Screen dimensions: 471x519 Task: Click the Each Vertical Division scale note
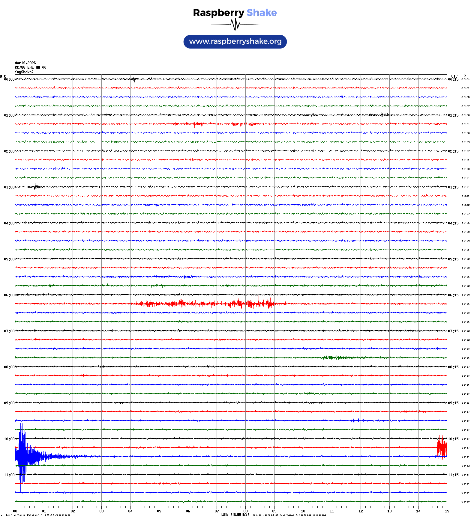click(x=38, y=515)
